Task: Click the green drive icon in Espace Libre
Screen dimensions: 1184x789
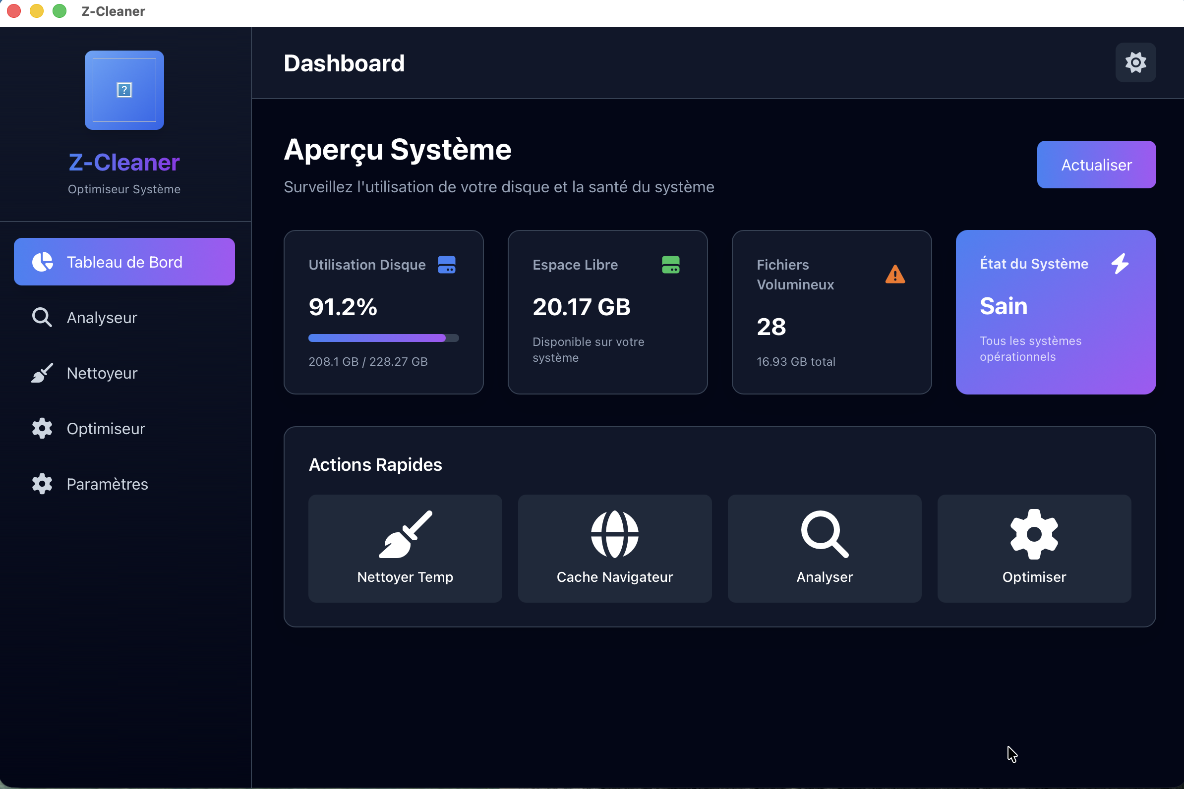Action: pos(670,265)
